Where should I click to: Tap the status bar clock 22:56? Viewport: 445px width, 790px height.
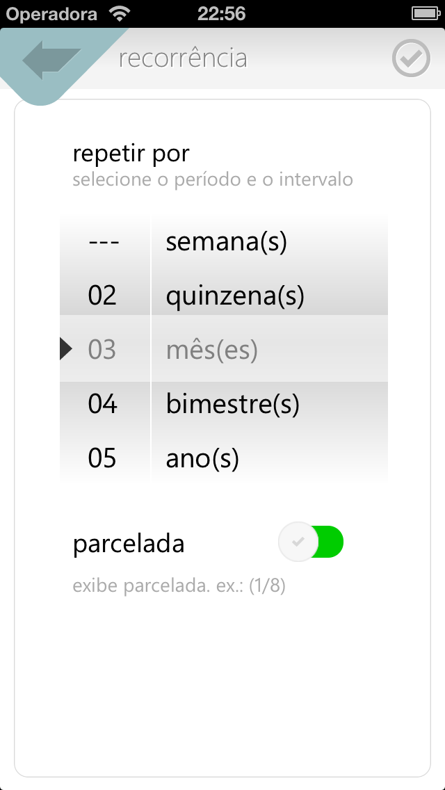[x=221, y=14]
